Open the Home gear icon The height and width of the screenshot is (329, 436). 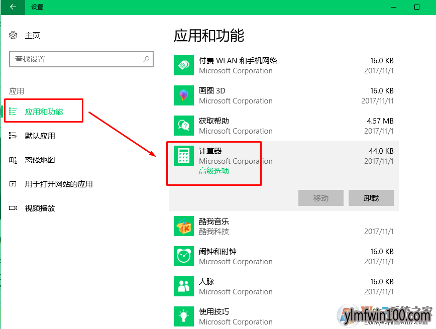click(13, 35)
